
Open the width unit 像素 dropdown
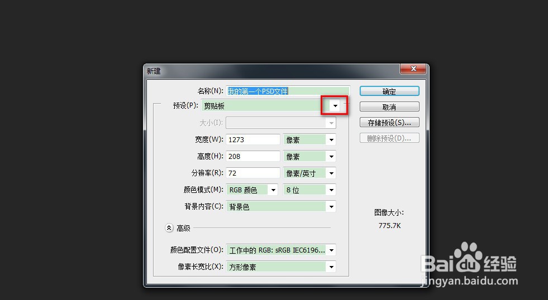point(309,139)
